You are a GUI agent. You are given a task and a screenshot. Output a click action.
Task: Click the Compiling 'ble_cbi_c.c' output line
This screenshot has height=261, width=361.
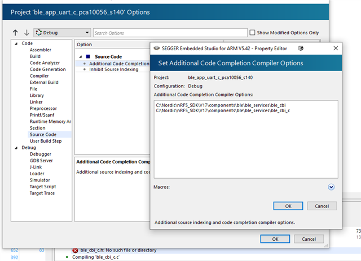click(x=96, y=257)
